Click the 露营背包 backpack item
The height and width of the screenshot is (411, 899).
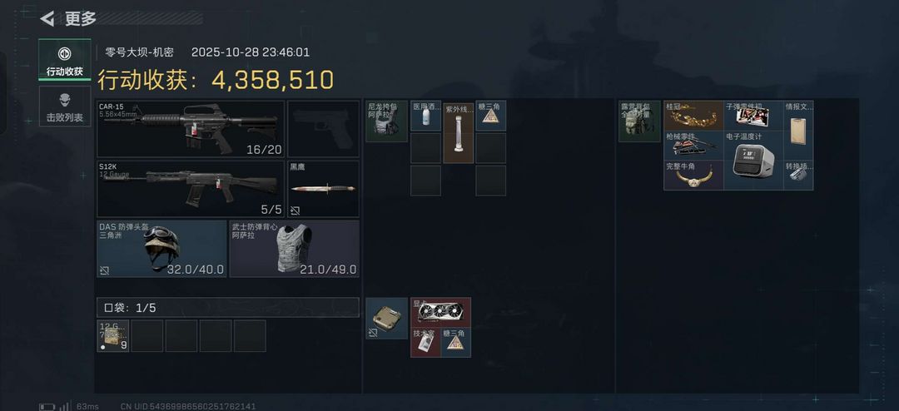pos(640,121)
